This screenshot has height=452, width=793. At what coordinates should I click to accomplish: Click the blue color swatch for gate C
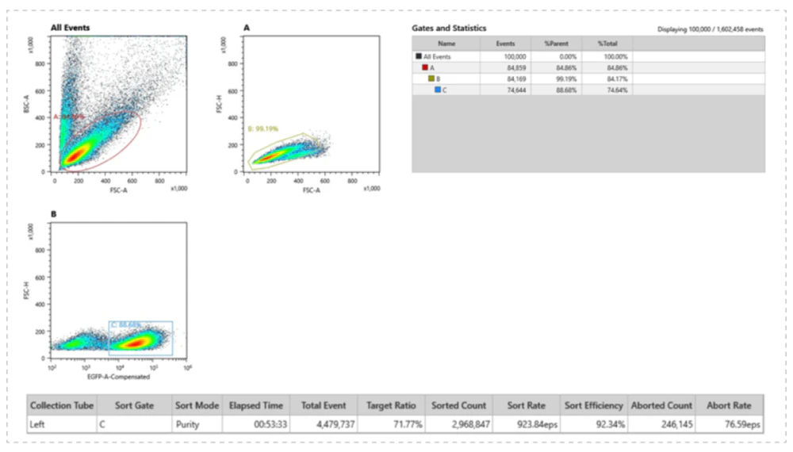437,90
